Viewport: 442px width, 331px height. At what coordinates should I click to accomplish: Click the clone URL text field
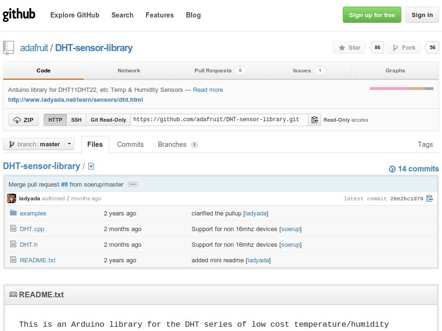220,120
